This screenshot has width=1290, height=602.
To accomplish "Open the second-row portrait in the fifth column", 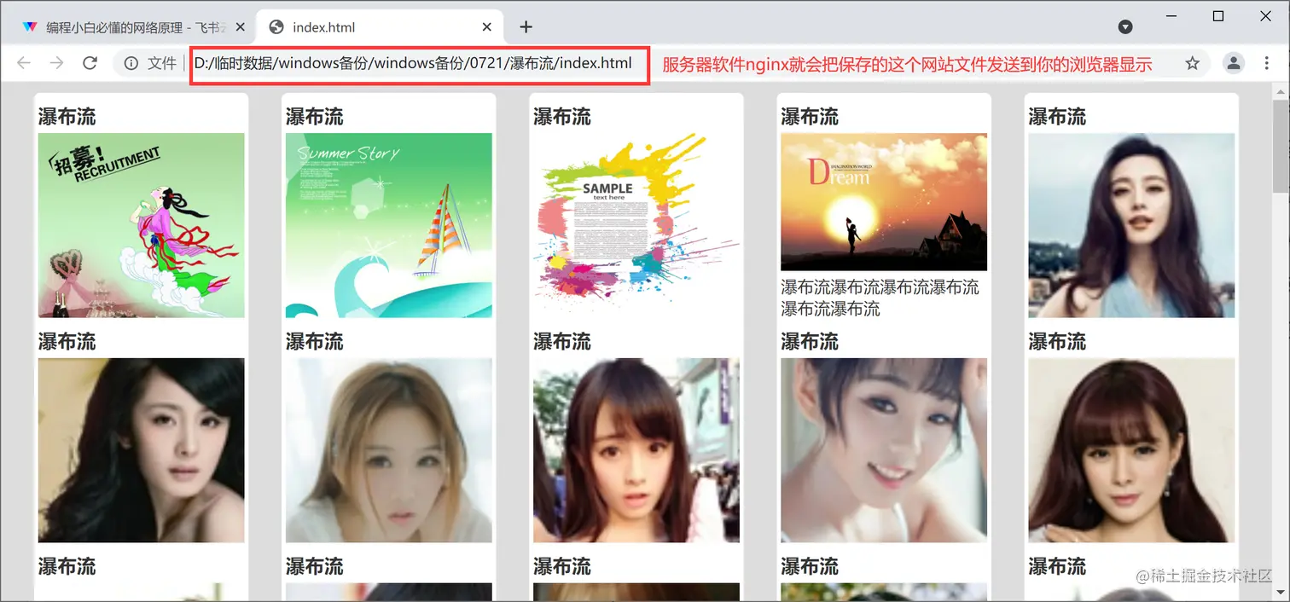I will point(1131,450).
